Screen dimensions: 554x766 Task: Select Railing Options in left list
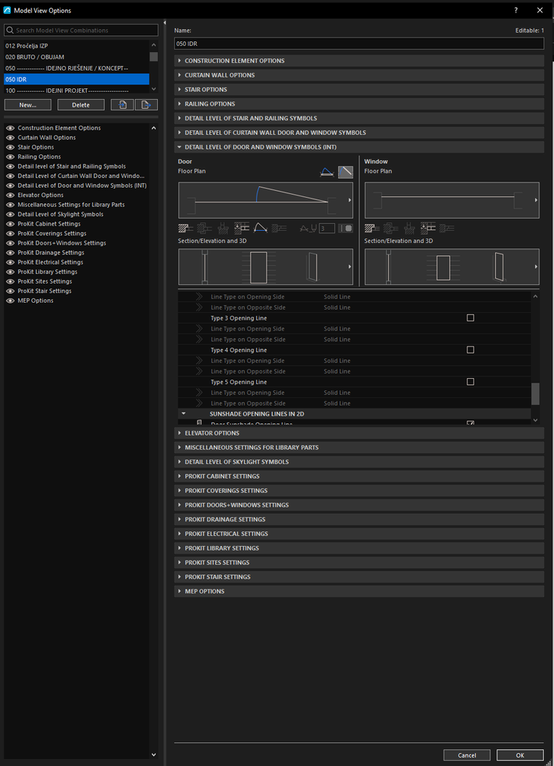click(x=39, y=157)
